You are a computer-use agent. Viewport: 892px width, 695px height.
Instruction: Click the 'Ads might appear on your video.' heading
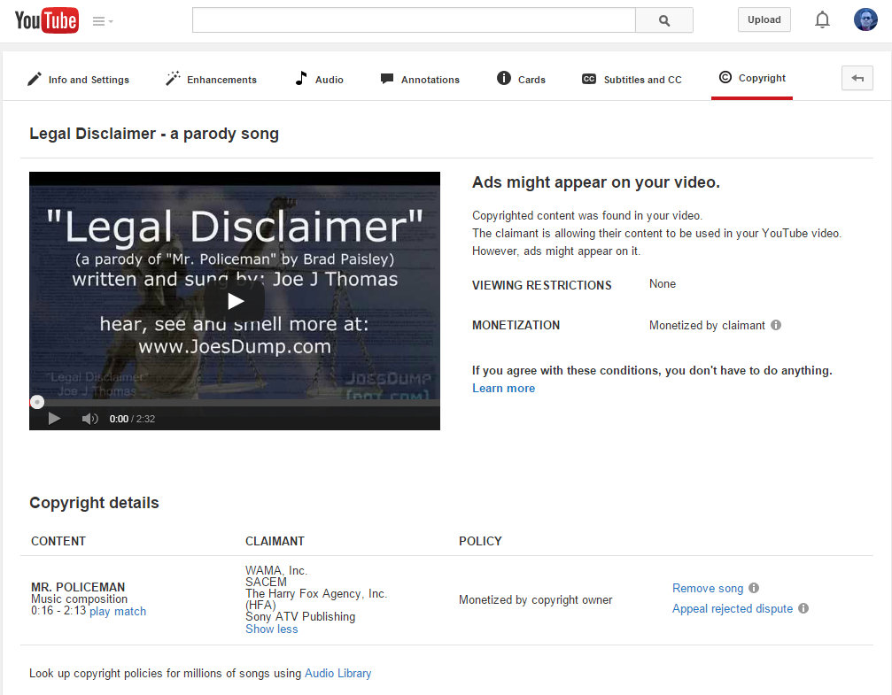tap(595, 182)
